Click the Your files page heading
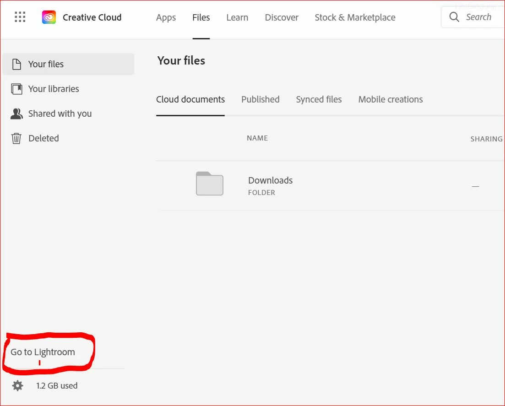The width and height of the screenshot is (505, 406). (181, 60)
